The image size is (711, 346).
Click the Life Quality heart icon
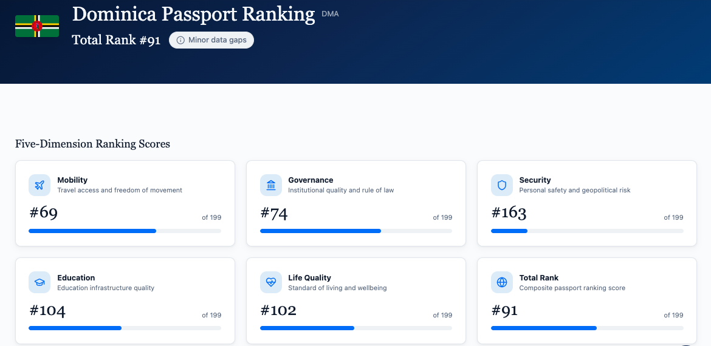(271, 282)
